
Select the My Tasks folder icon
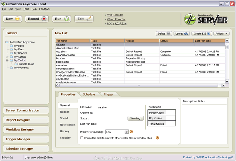11,60
